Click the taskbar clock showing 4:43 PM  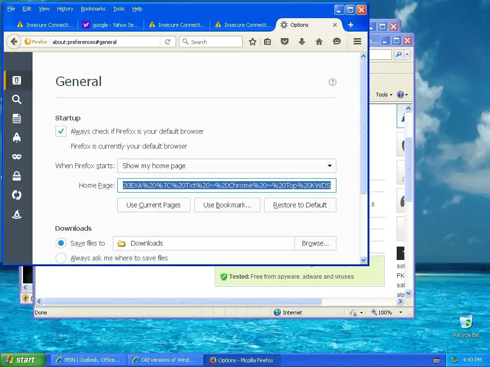[472, 360]
